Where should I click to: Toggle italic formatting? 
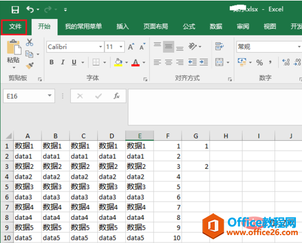tap(63, 62)
